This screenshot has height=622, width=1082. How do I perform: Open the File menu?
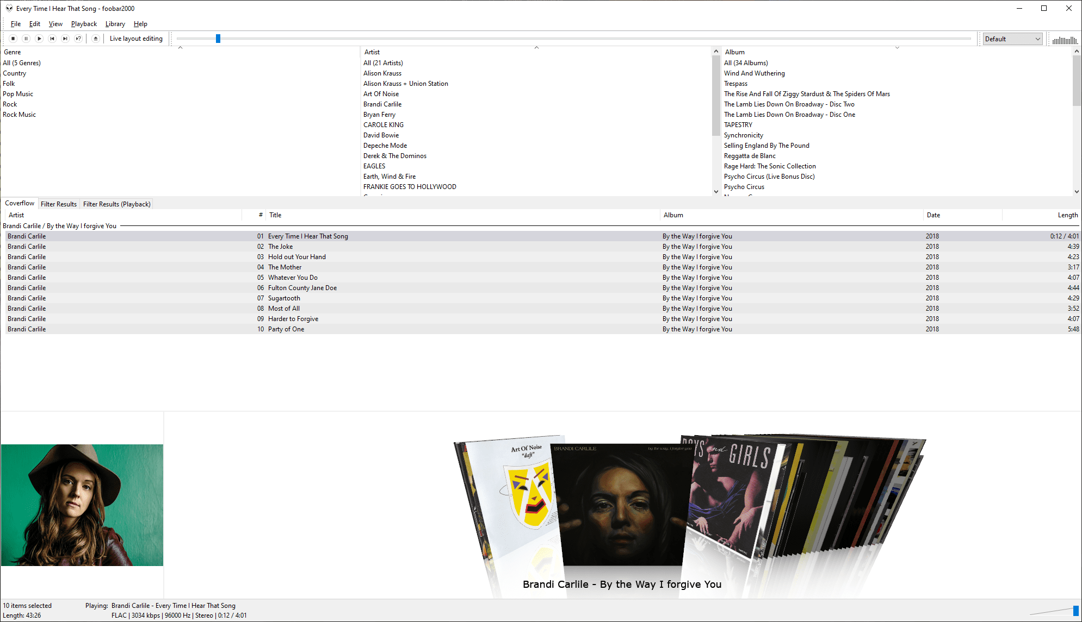15,24
